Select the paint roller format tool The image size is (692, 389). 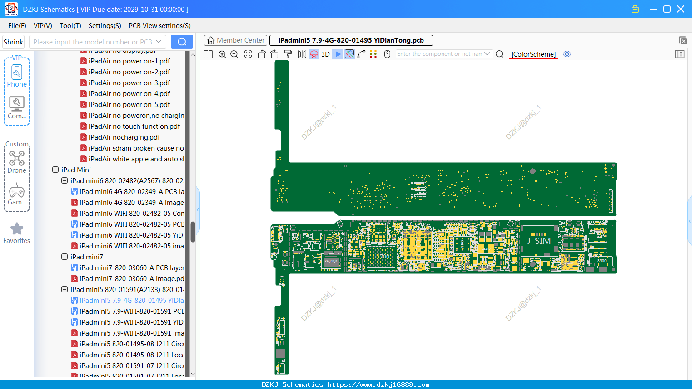(x=288, y=54)
